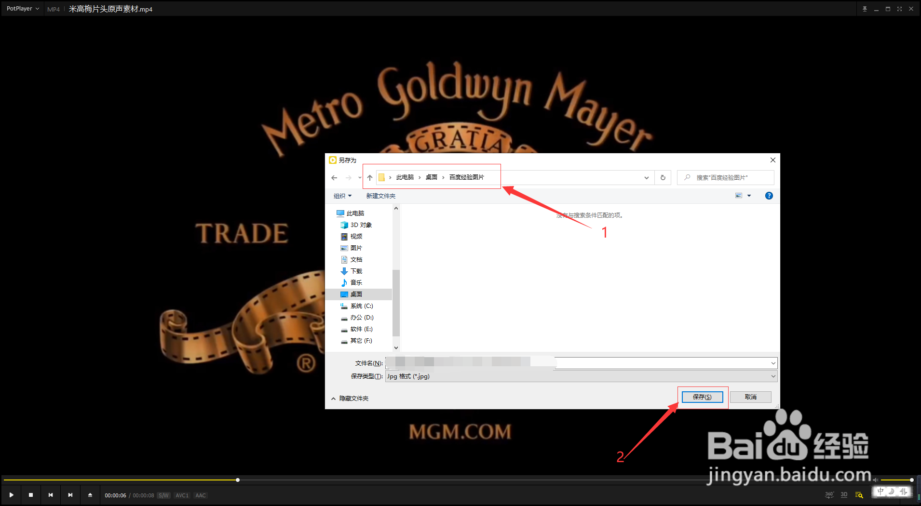The image size is (921, 506).
Task: Skip to the previous track
Action: point(51,495)
